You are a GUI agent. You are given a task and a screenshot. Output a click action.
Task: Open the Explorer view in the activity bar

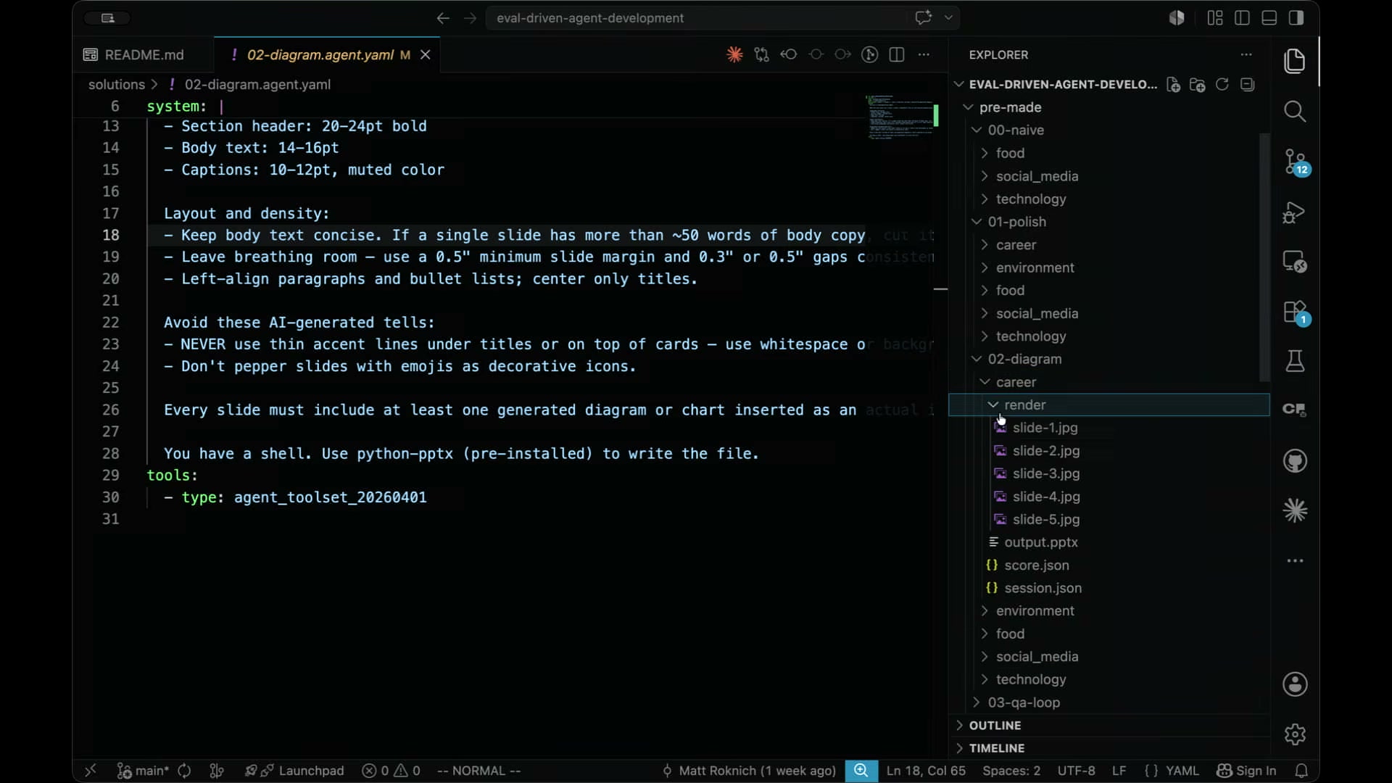click(1295, 61)
